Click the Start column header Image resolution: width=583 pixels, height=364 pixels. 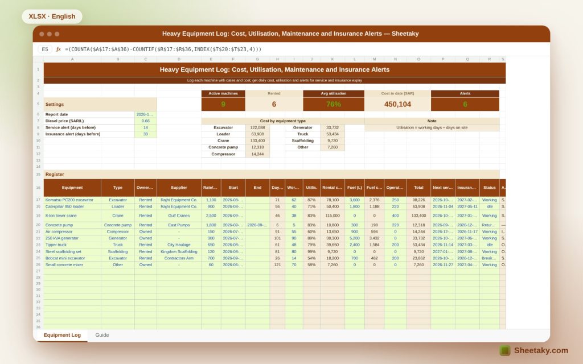(233, 188)
